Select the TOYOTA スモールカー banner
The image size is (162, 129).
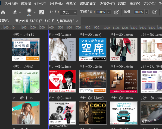click(x=124, y=113)
